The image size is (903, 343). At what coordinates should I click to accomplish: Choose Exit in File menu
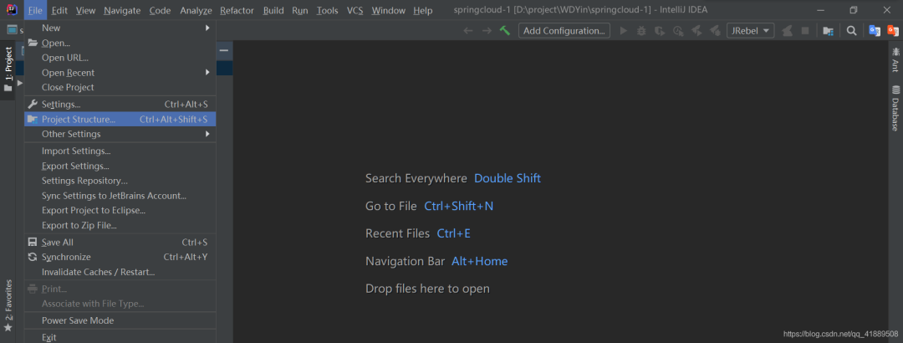[x=120, y=337]
